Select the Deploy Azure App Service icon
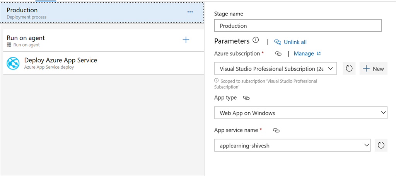This screenshot has width=396, height=176. [x=13, y=63]
